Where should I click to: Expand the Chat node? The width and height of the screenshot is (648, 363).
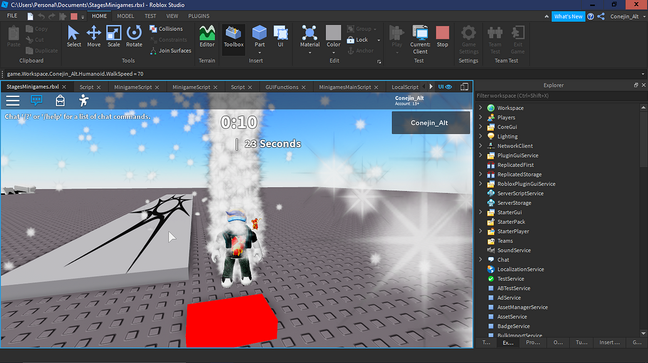pos(481,260)
